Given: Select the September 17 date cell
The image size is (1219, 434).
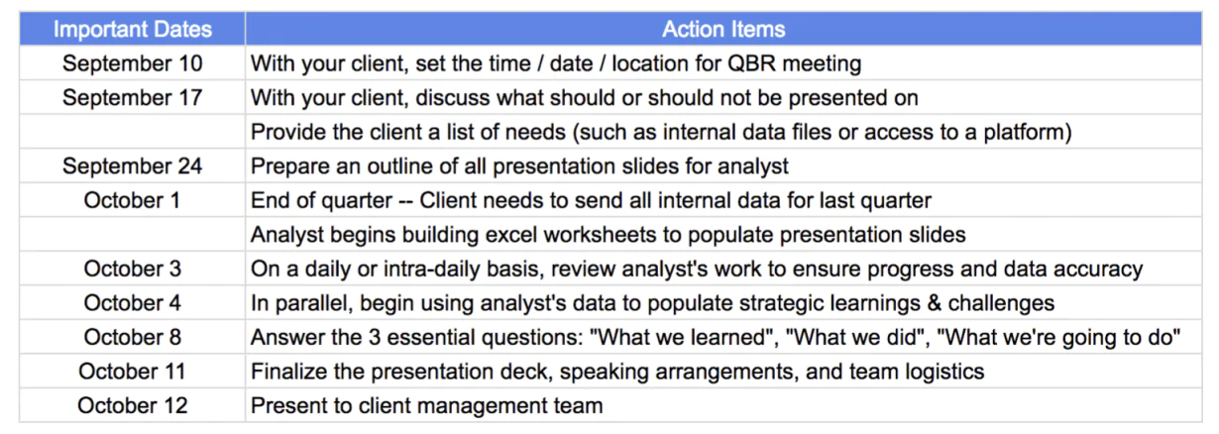Looking at the screenshot, I should pyautogui.click(x=132, y=98).
